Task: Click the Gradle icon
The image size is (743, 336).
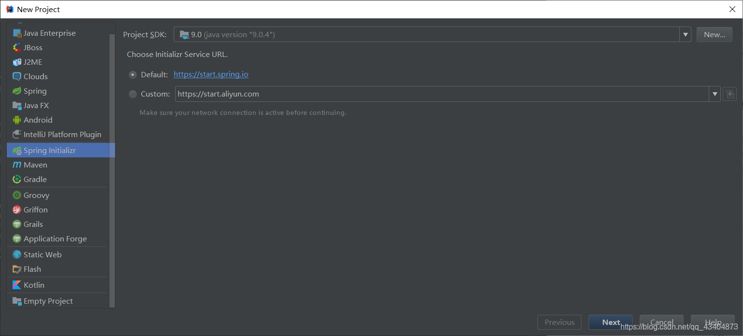Action: click(17, 180)
